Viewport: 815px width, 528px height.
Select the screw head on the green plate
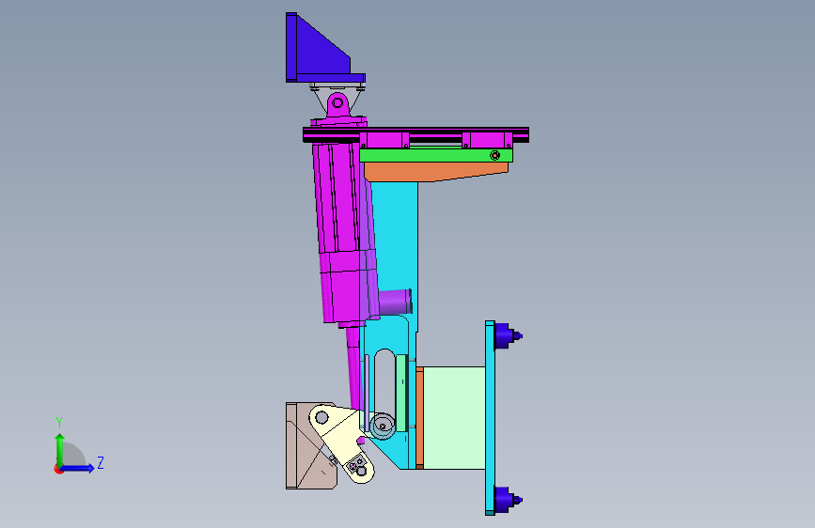tap(495, 155)
